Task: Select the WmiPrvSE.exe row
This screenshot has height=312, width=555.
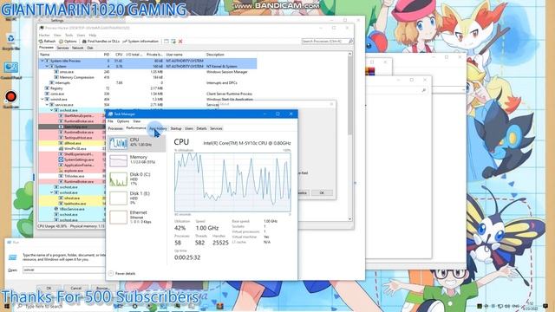Action: (x=72, y=148)
